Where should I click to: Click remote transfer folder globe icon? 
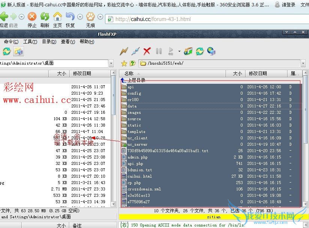[x=188, y=51]
